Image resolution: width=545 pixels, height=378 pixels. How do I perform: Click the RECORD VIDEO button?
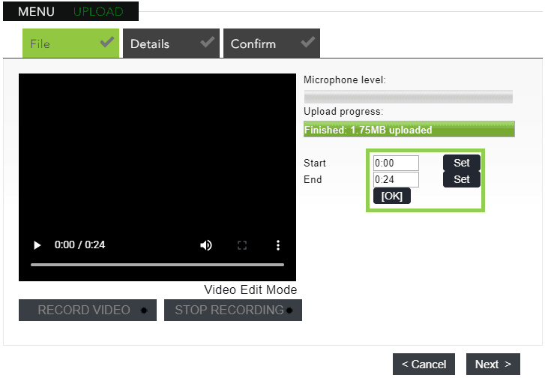click(x=88, y=310)
